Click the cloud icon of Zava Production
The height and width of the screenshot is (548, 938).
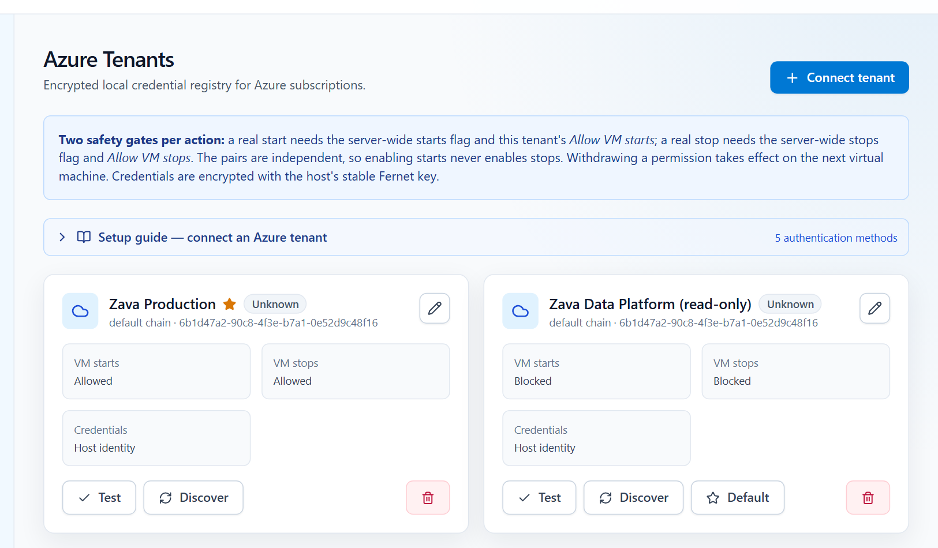coord(80,311)
